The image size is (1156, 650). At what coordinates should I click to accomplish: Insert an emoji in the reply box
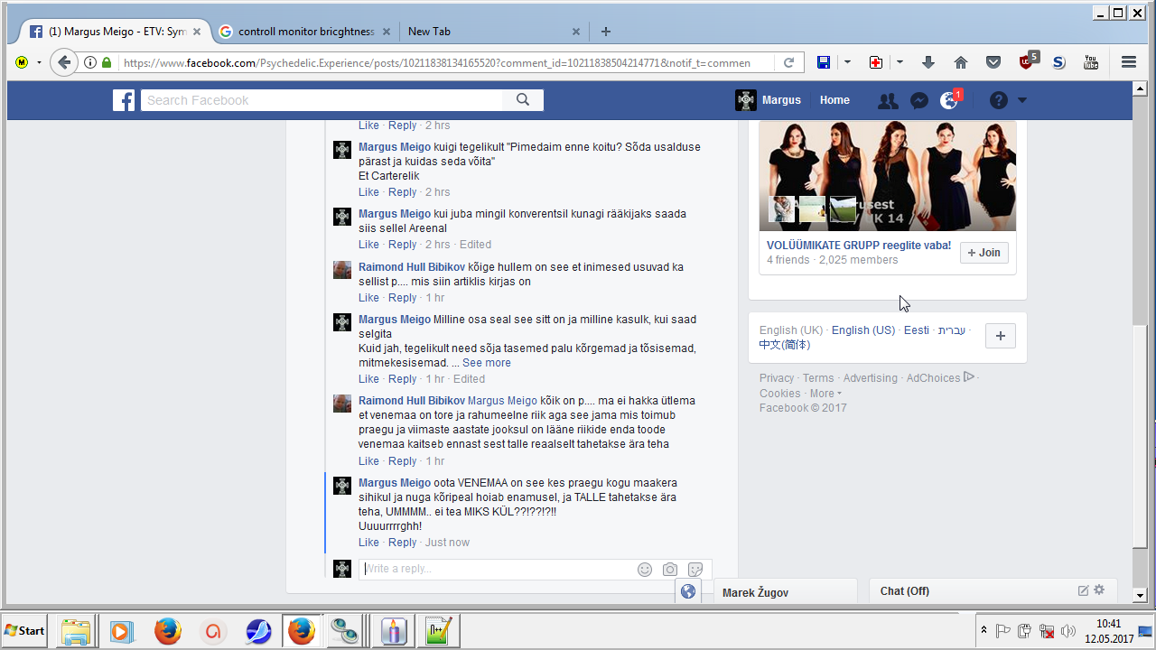[645, 570]
